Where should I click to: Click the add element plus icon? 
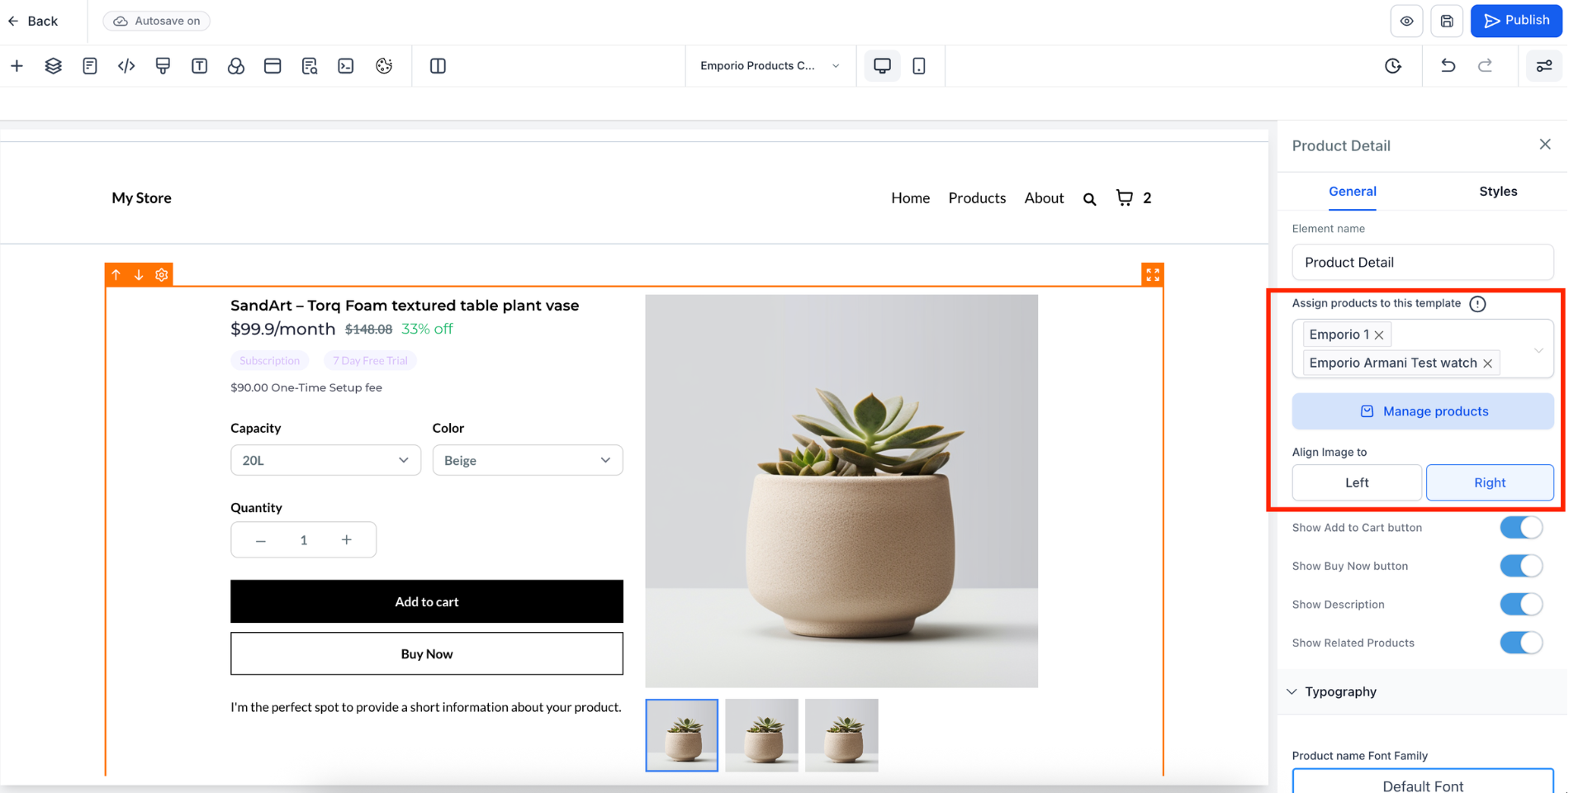coord(17,66)
